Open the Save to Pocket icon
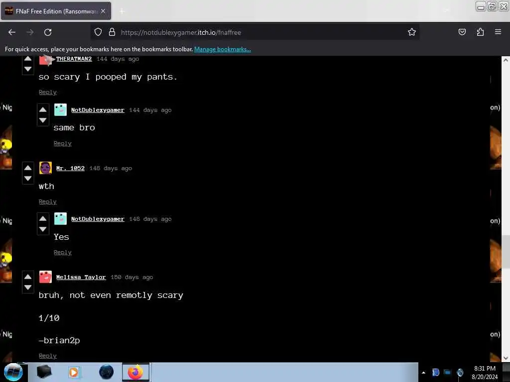This screenshot has height=382, width=510. [462, 32]
